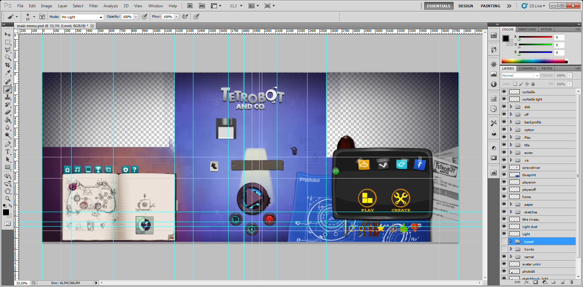Hide the carnet group
The height and width of the screenshot is (287, 583).
click(x=504, y=256)
